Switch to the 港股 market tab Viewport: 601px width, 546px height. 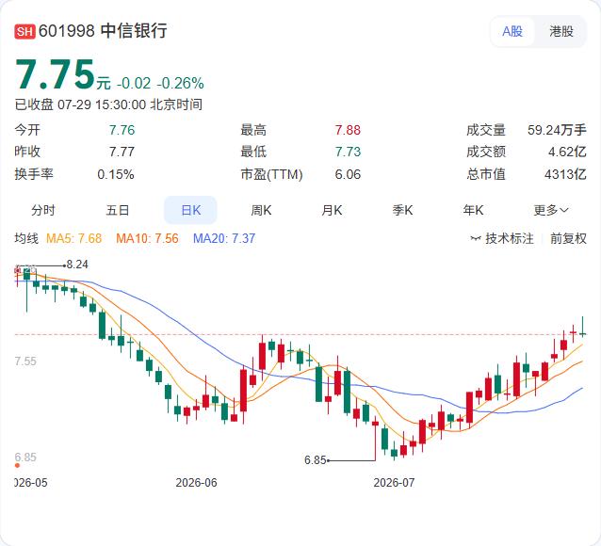click(x=561, y=31)
